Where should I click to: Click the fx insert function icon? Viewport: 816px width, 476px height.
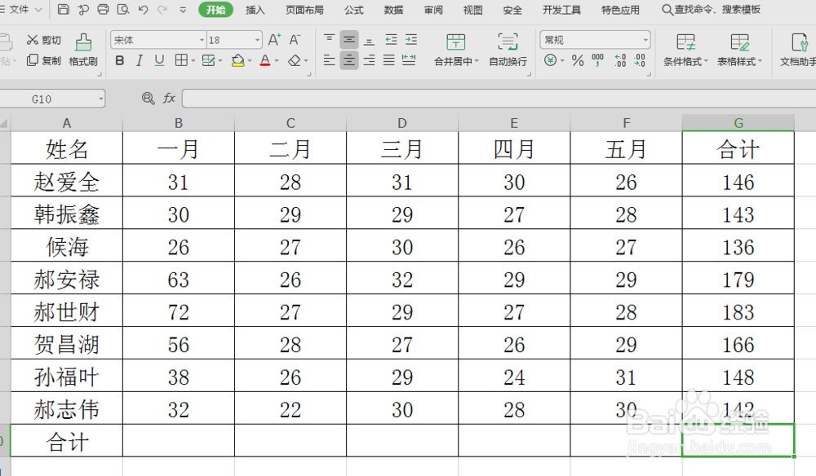point(169,98)
